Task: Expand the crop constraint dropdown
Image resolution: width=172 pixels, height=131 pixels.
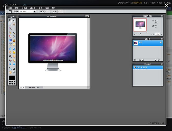Action: pyautogui.click(x=35, y=11)
